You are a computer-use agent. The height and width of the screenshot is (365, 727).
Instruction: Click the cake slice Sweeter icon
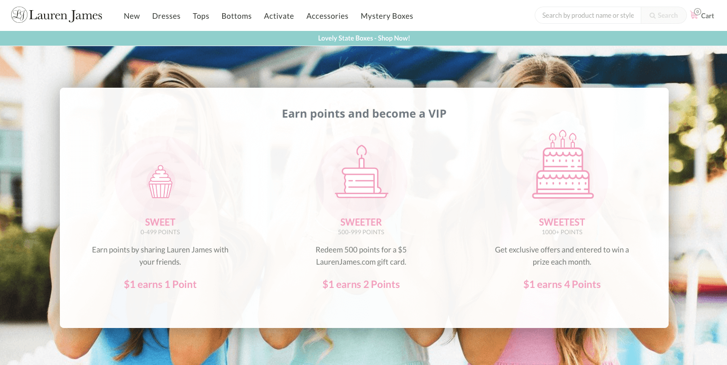361,172
